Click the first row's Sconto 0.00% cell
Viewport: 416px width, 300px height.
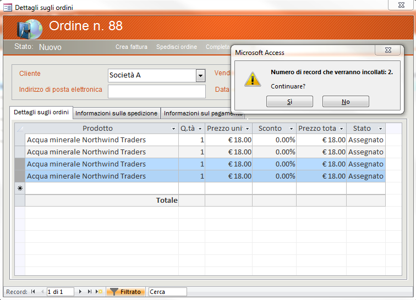coord(275,140)
